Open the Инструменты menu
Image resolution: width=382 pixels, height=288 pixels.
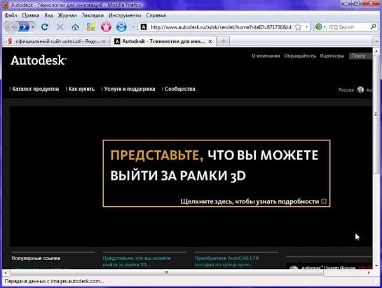(125, 15)
